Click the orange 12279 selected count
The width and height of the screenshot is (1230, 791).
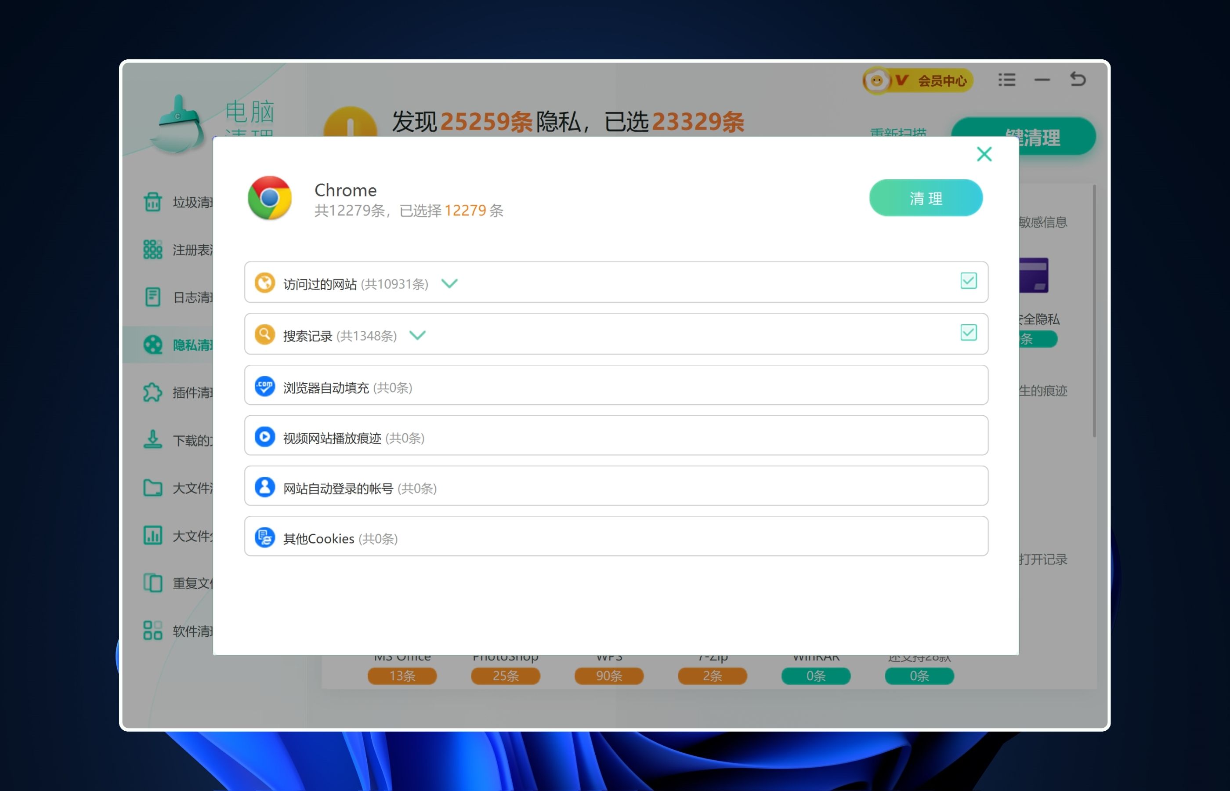[465, 210]
